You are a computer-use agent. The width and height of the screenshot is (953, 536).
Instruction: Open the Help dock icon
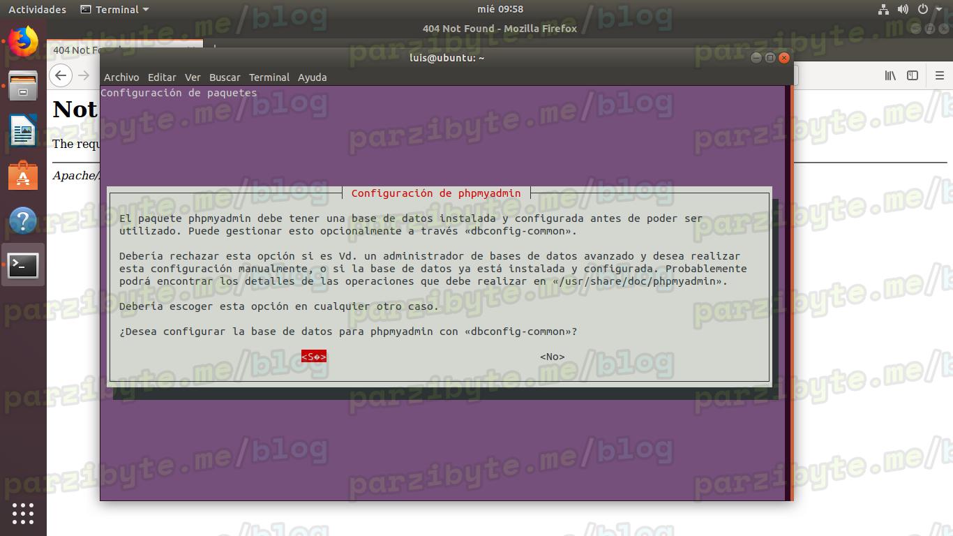point(23,221)
